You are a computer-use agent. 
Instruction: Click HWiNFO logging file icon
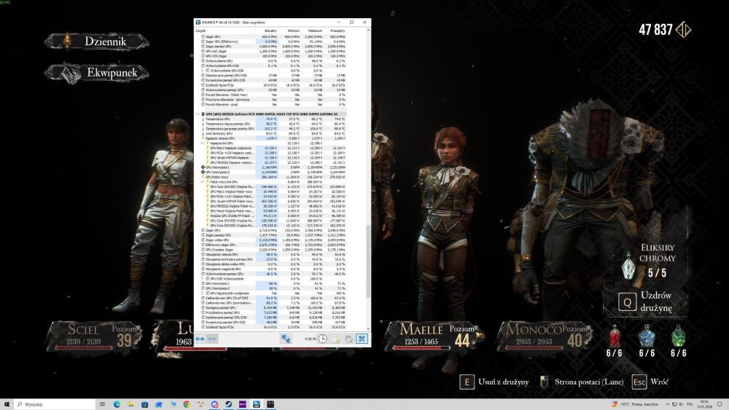coord(336,339)
